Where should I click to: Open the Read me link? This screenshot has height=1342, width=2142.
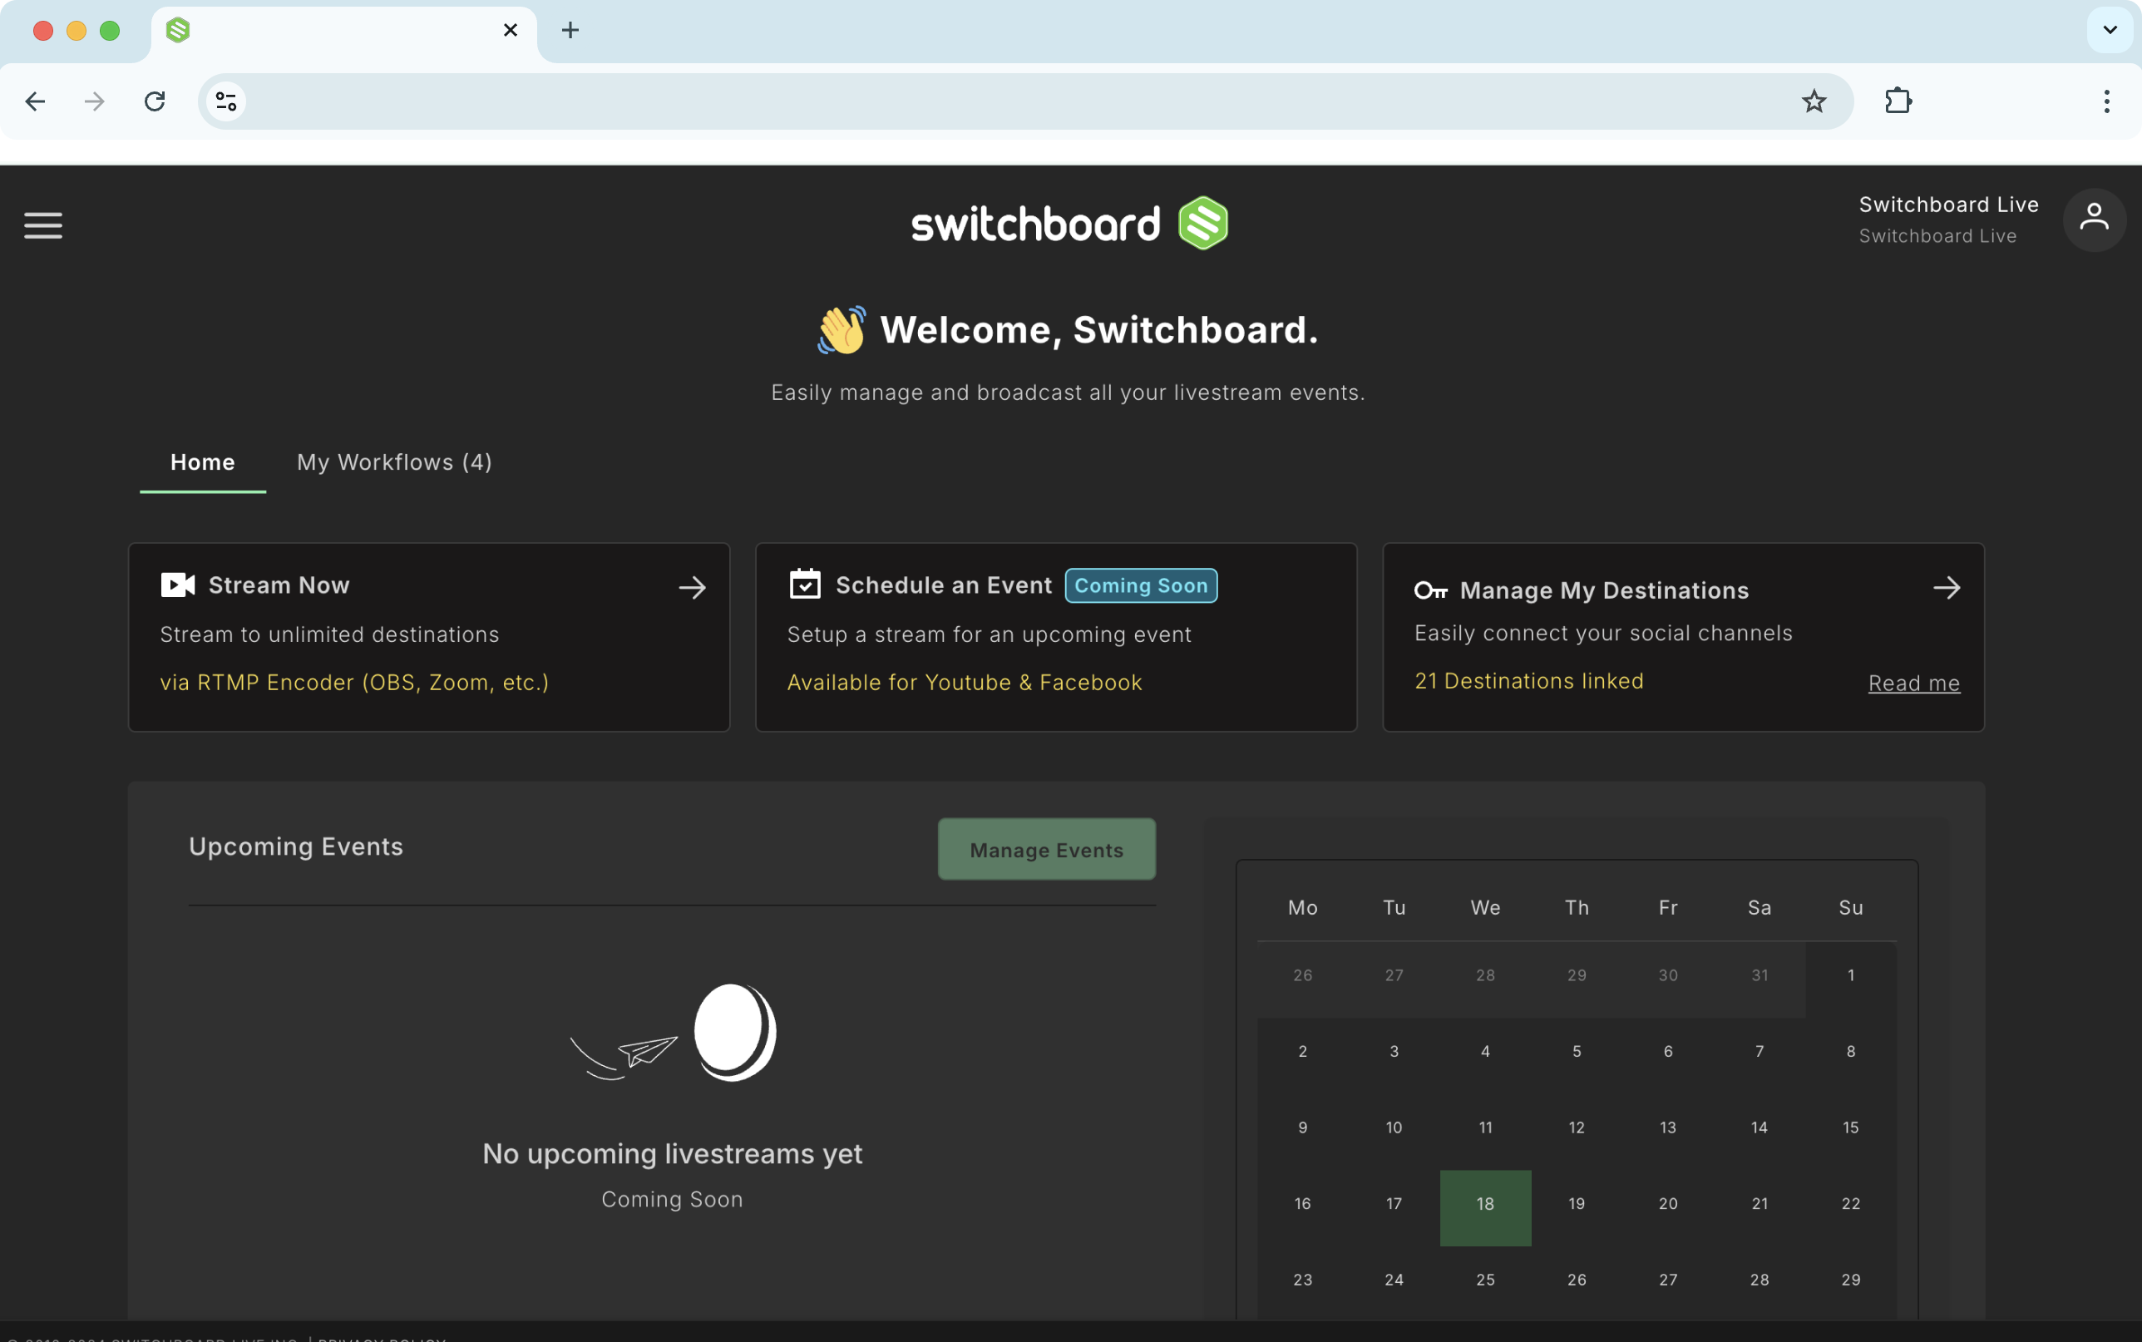point(1913,683)
